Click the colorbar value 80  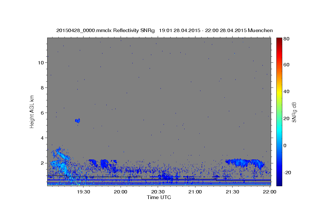287,39
